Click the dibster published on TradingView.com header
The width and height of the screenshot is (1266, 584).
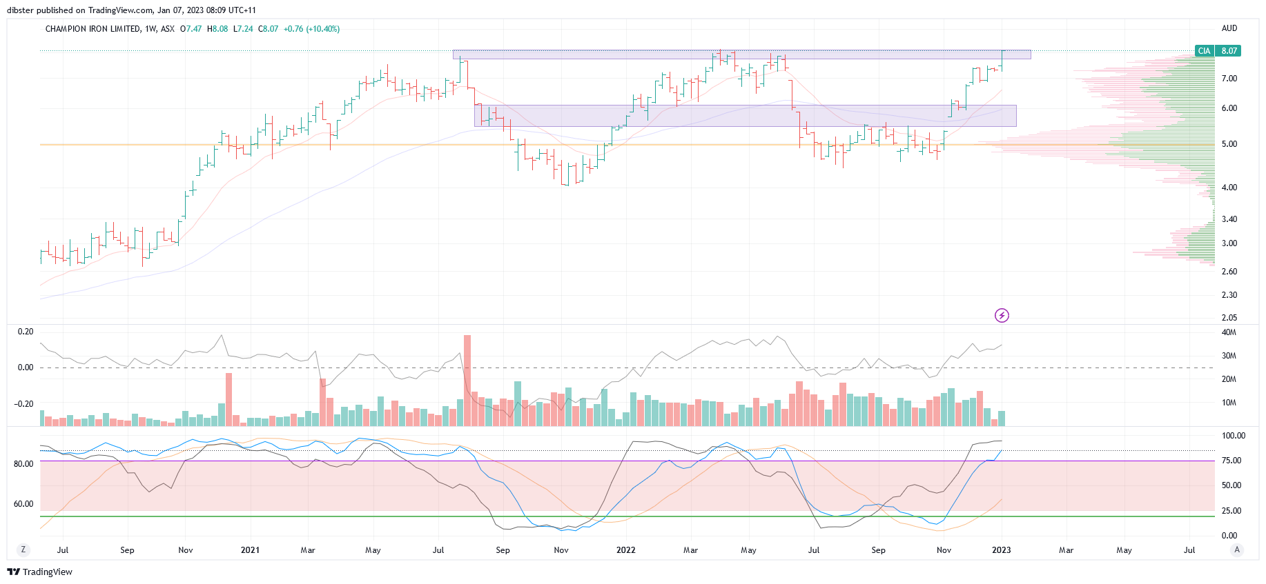pyautogui.click(x=131, y=10)
